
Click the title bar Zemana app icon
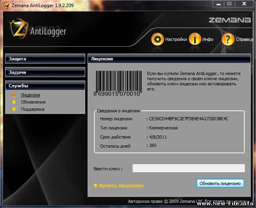tap(6, 6)
